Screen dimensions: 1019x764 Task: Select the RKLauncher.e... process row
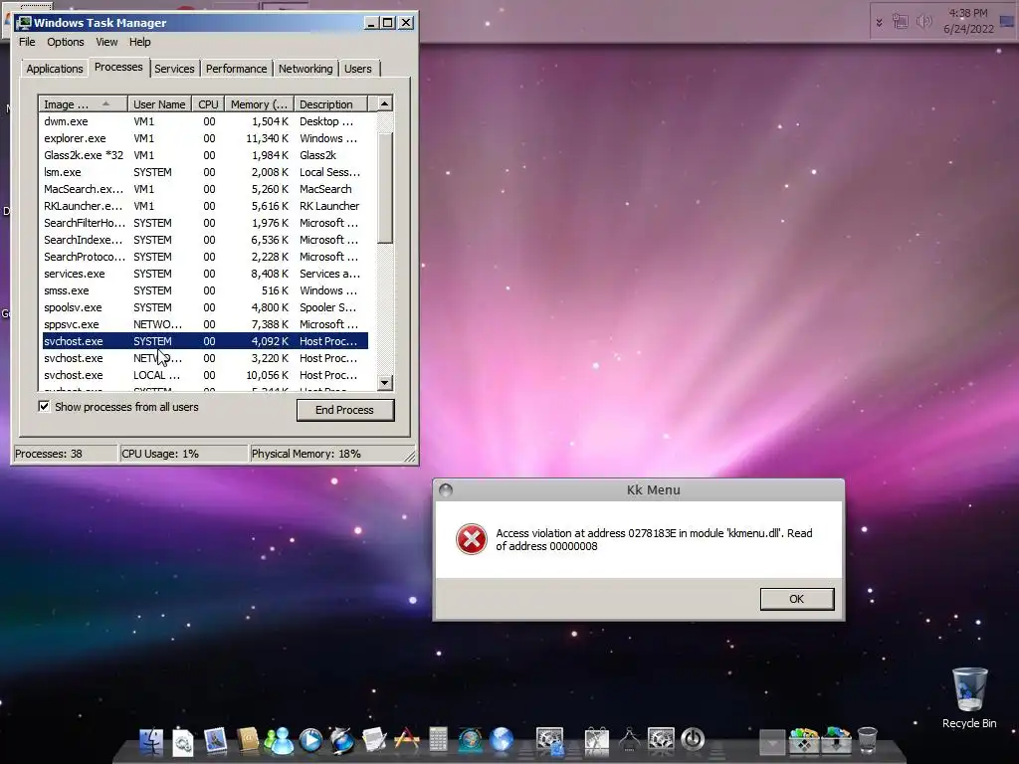(205, 206)
